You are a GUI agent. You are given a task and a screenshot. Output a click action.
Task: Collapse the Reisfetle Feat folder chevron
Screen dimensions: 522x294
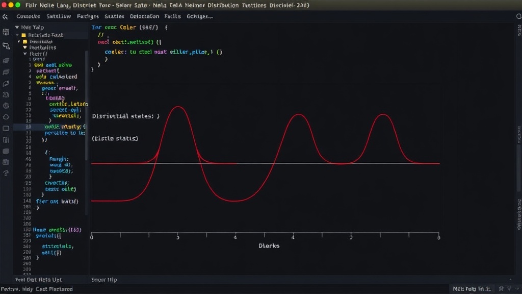[x=17, y=35]
